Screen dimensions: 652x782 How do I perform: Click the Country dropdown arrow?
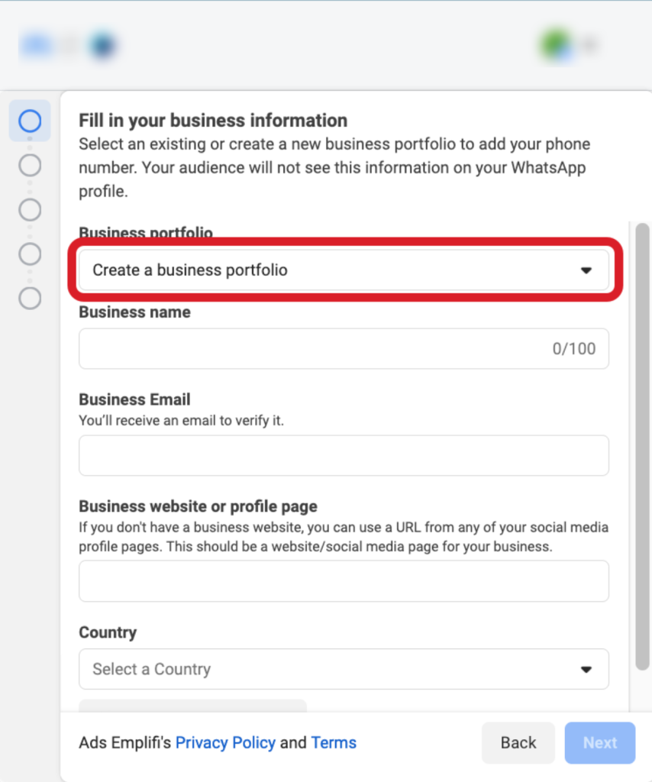tap(586, 669)
